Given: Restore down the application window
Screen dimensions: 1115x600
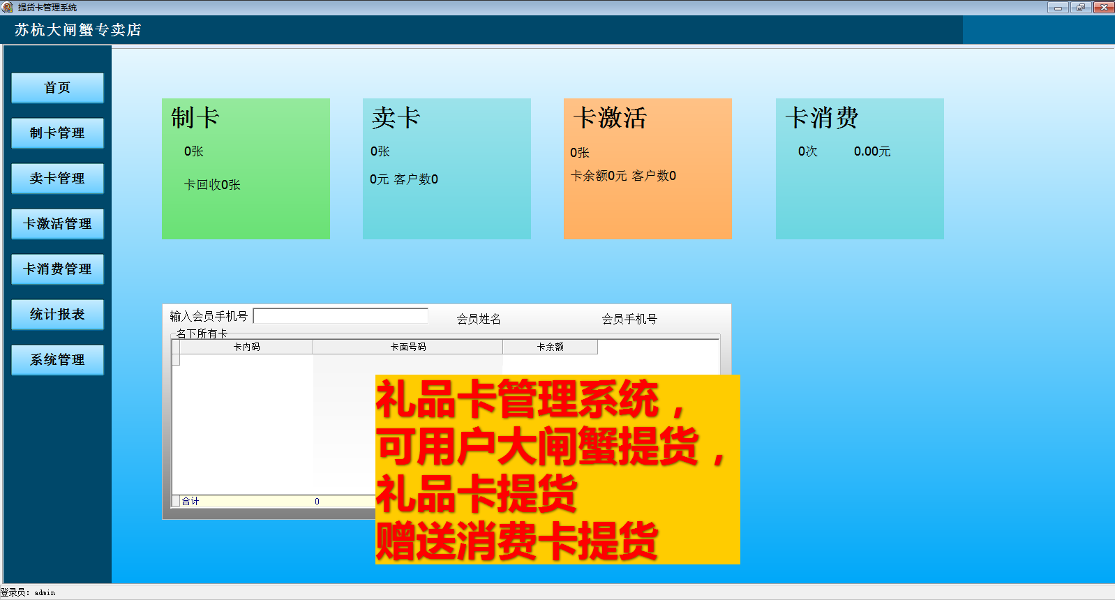Looking at the screenshot, I should 1080,8.
